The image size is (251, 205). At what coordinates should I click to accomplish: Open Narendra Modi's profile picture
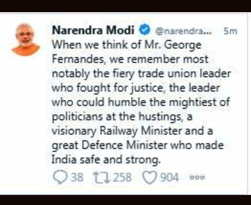coord(25,39)
